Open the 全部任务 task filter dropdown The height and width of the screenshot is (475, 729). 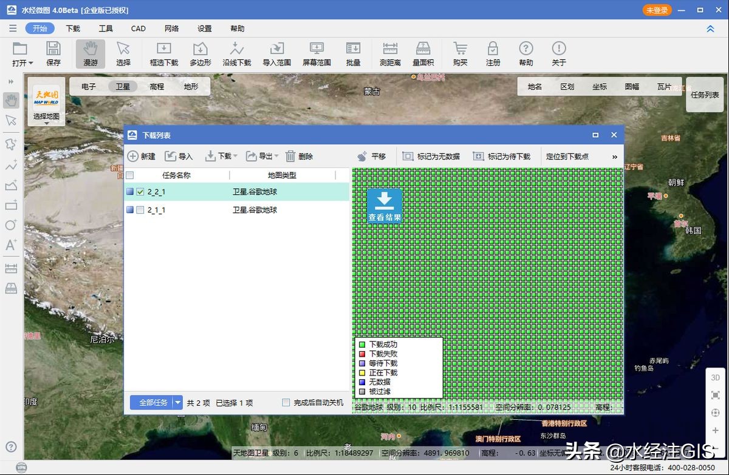tap(177, 402)
